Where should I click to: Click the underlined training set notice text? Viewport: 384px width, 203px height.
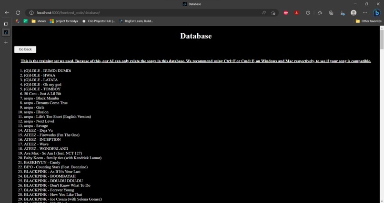tap(196, 61)
